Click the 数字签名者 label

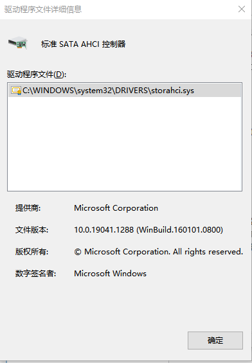(35, 274)
